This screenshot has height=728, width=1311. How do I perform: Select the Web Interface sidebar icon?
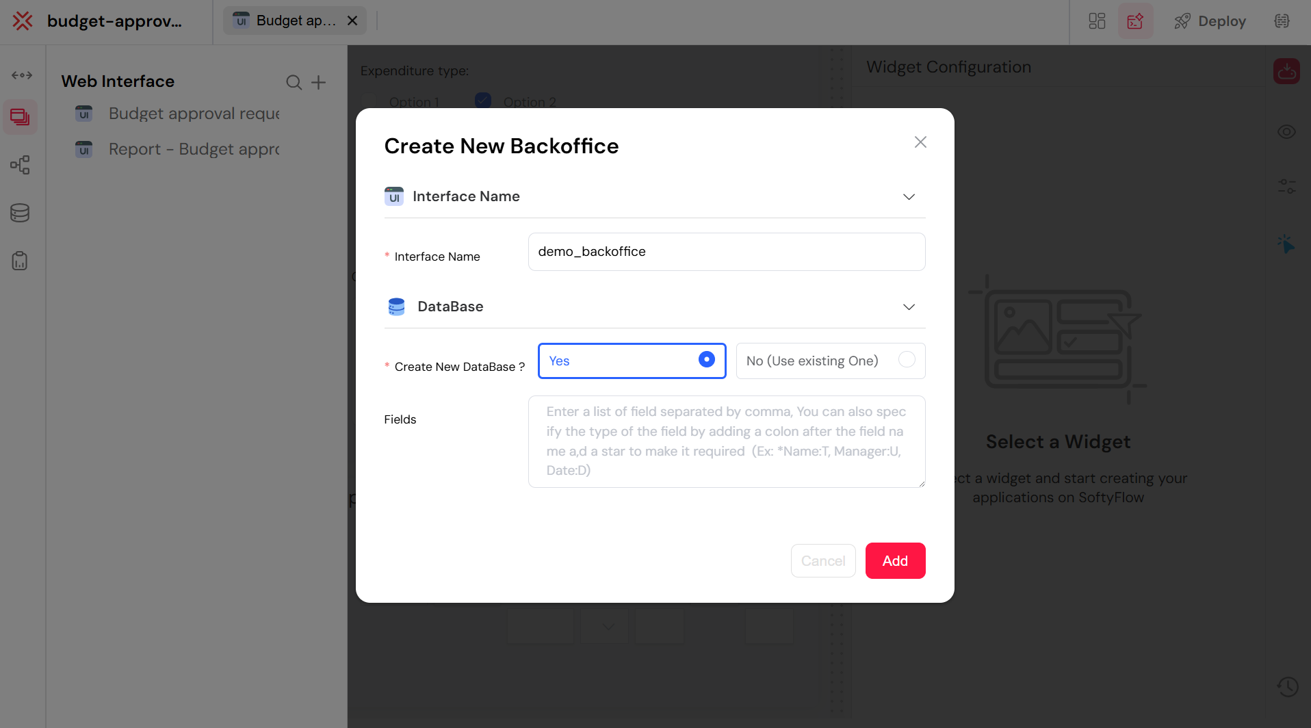click(20, 118)
